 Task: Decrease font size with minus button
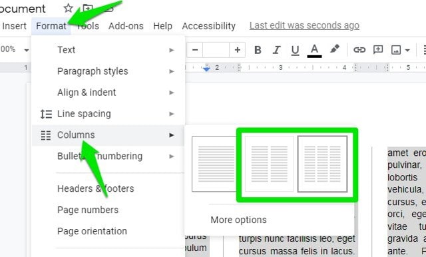point(195,50)
